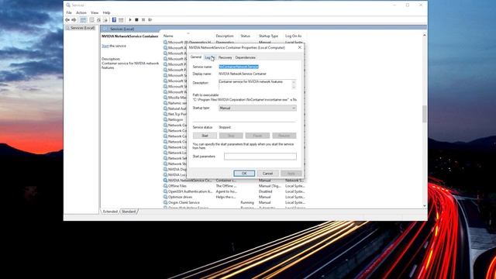Switch to the Log On tab

pyautogui.click(x=209, y=57)
